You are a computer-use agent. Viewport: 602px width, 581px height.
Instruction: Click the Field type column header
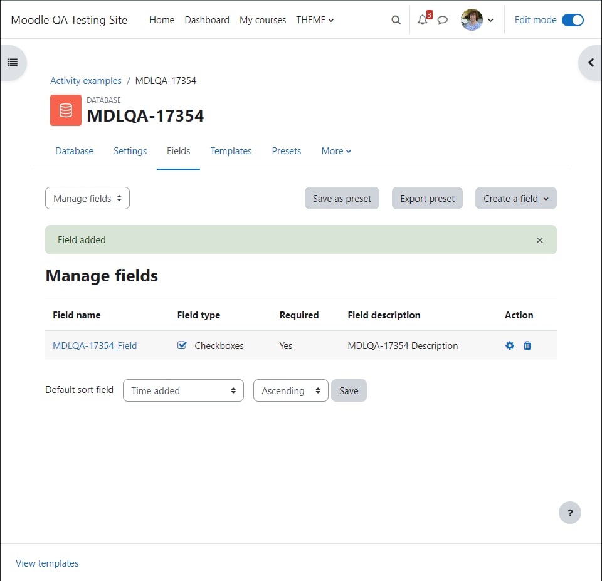[199, 315]
